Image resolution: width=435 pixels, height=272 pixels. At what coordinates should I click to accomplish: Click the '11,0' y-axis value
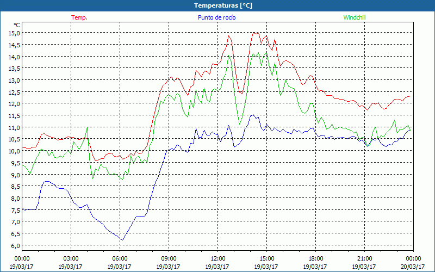pyautogui.click(x=15, y=127)
